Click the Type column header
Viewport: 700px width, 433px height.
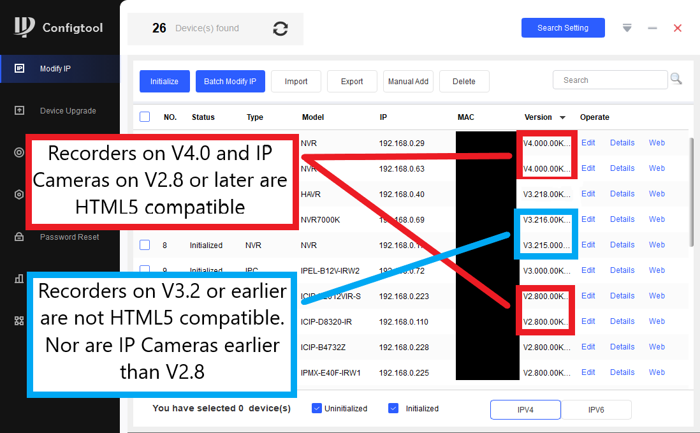coord(255,117)
